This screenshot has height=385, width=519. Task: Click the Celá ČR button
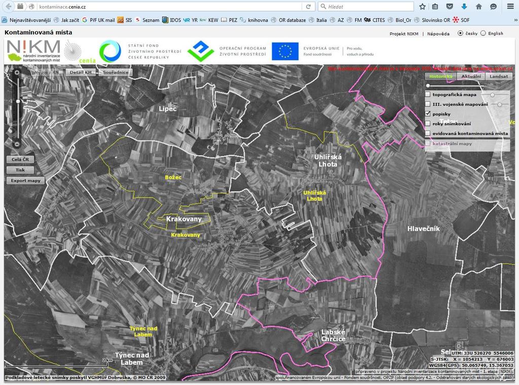20,160
